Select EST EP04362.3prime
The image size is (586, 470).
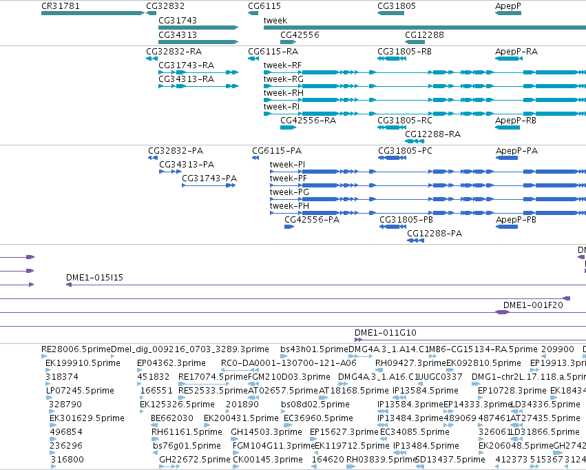click(x=140, y=371)
